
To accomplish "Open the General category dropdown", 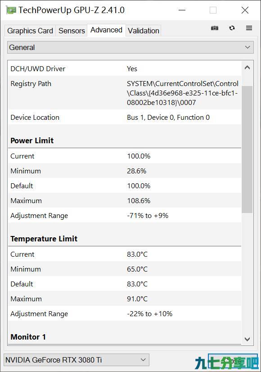I will pyautogui.click(x=130, y=47).
